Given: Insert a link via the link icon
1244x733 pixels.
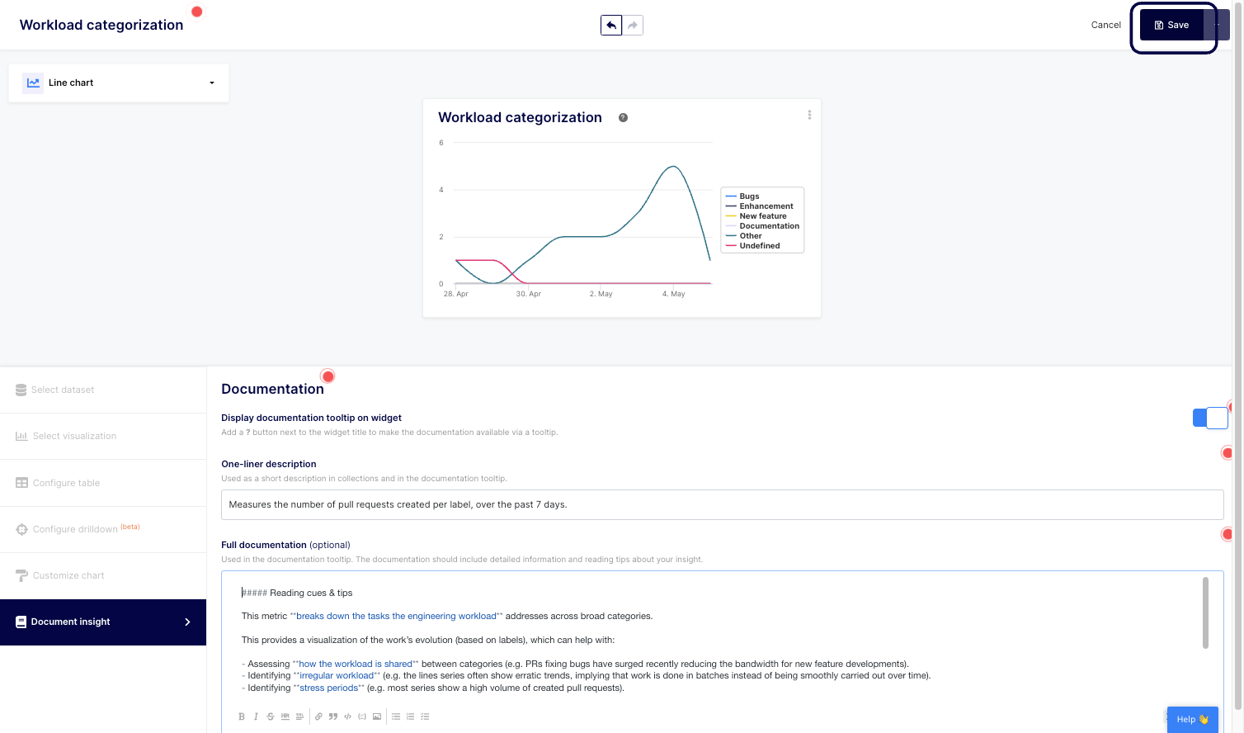Looking at the screenshot, I should coord(318,716).
